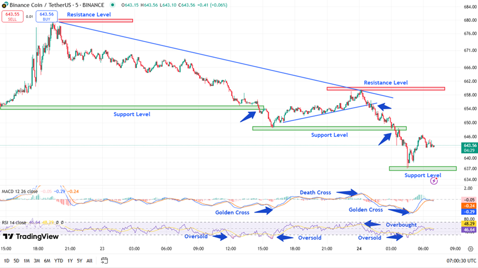Screen dimensions: 478x268
Task: Click the 0.01 order quantity field
Action: tap(29, 17)
